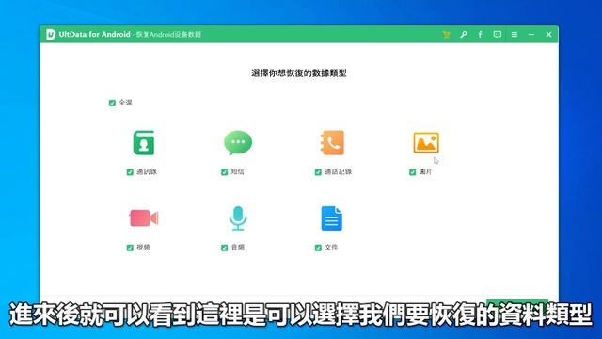Screen dimensions: 602x339
Task: Open the hamburger menu icon
Action: (x=515, y=34)
